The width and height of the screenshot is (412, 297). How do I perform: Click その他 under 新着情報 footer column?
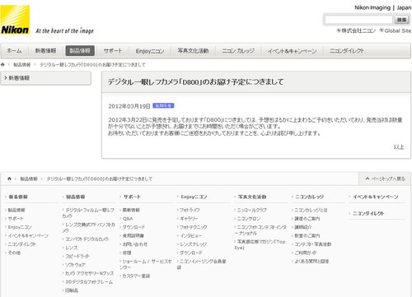coord(14,253)
